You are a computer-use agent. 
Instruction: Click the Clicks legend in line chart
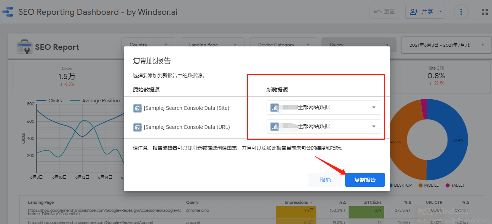(49, 101)
